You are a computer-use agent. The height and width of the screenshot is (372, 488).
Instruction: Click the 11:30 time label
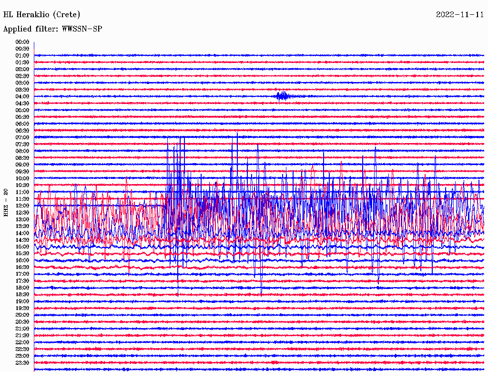click(22, 199)
